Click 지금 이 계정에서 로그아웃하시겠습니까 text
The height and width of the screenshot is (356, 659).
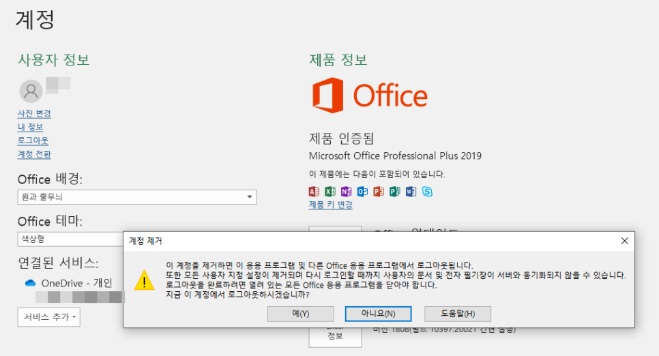tap(237, 295)
